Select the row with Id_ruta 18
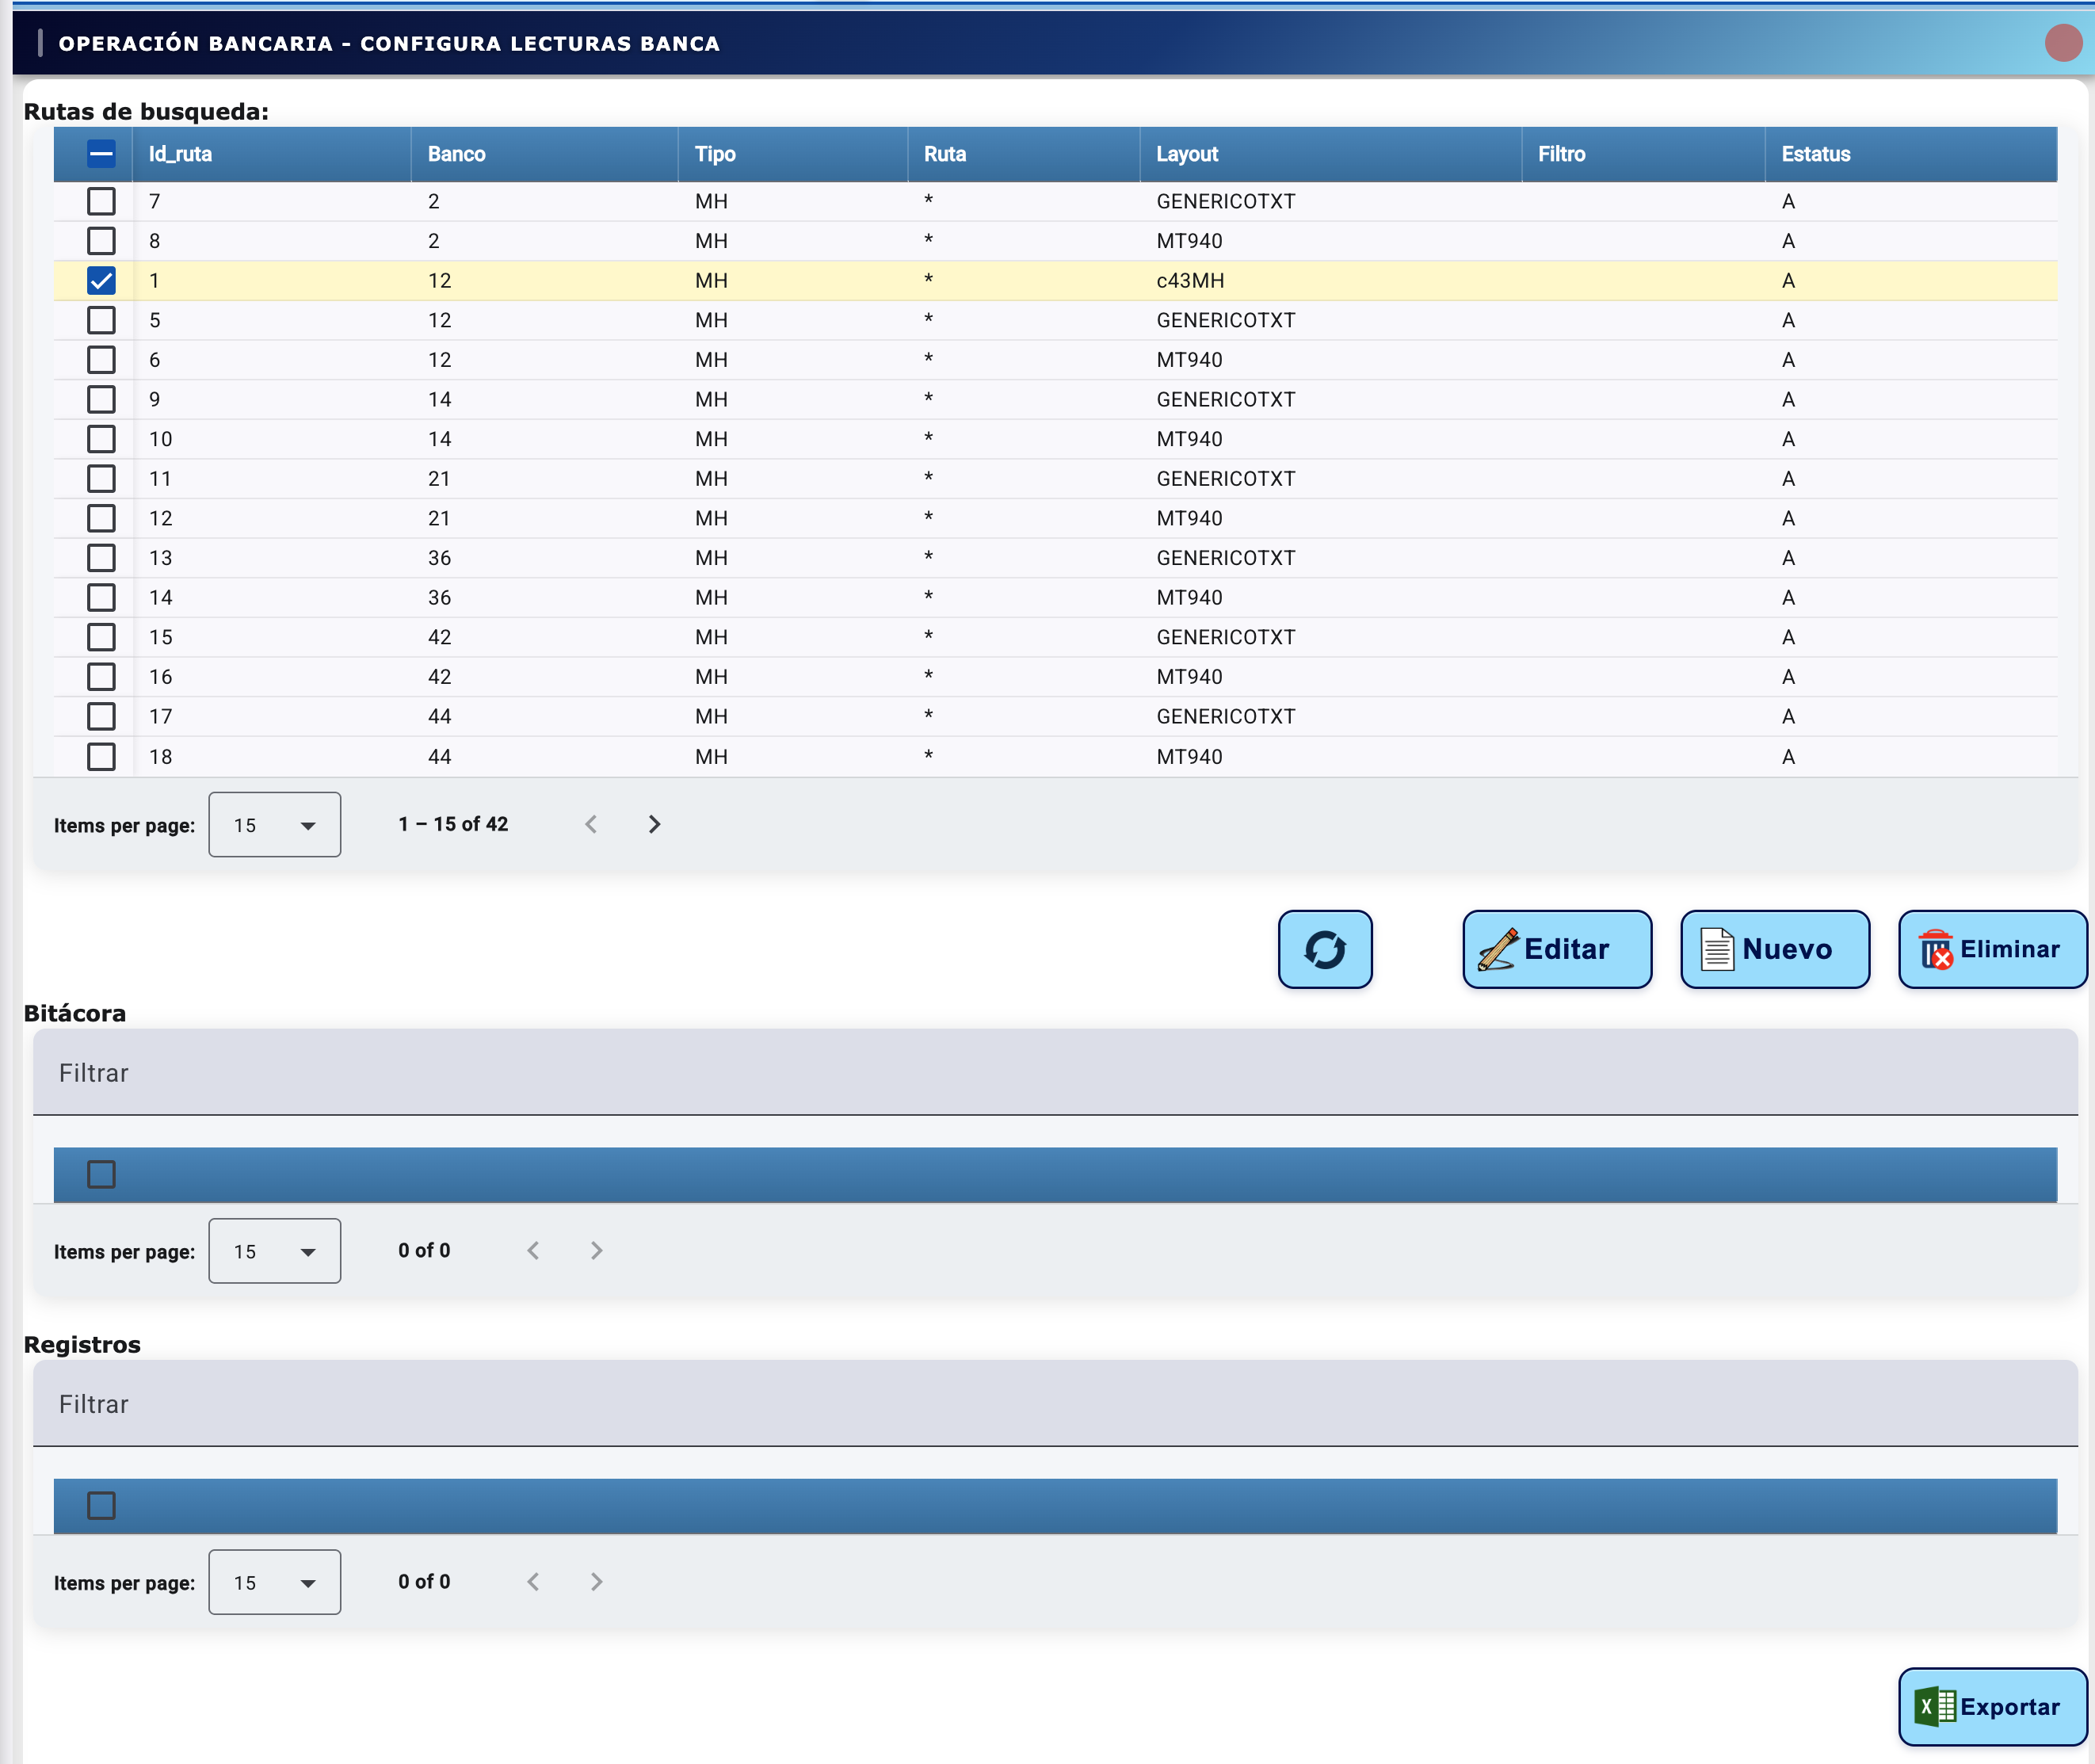 (x=101, y=756)
